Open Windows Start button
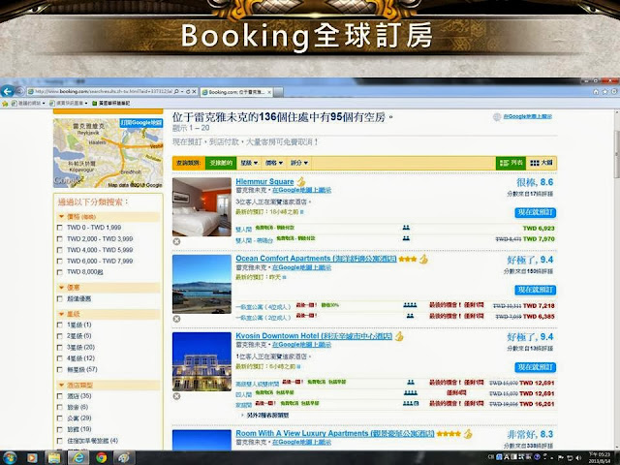This screenshot has height=465, width=620. click(9, 458)
